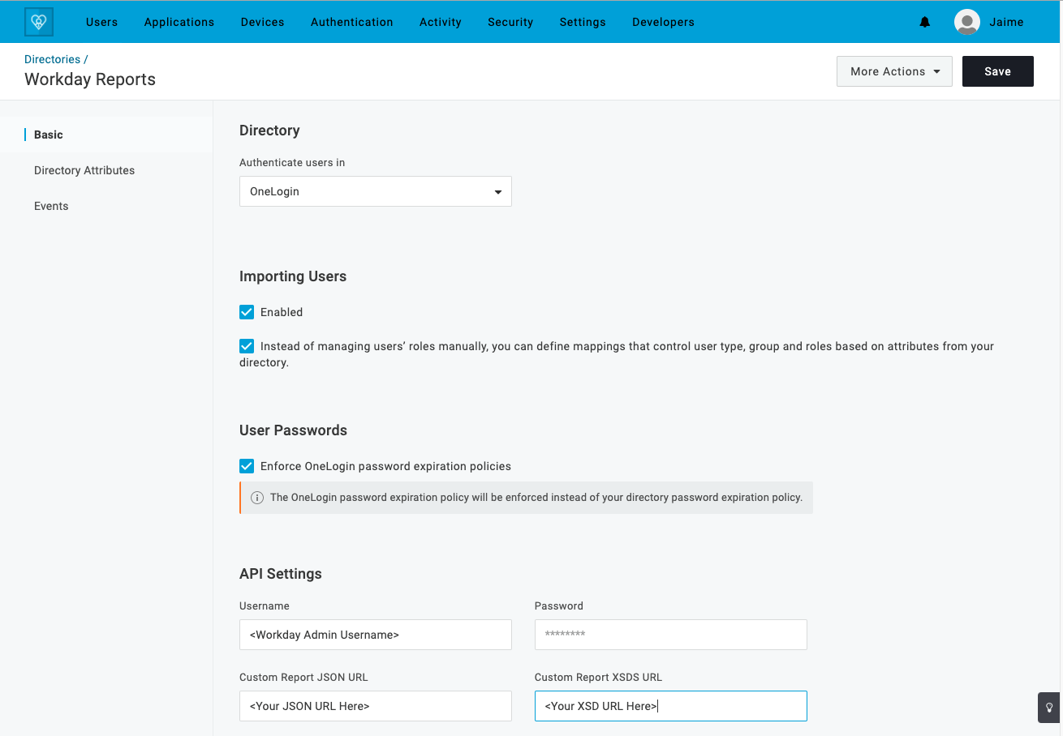This screenshot has height=736, width=1063.
Task: Open notifications via the bell icon
Action: click(x=925, y=22)
